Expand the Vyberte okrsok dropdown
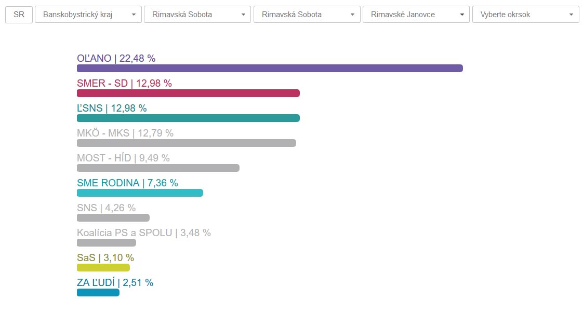 point(525,15)
